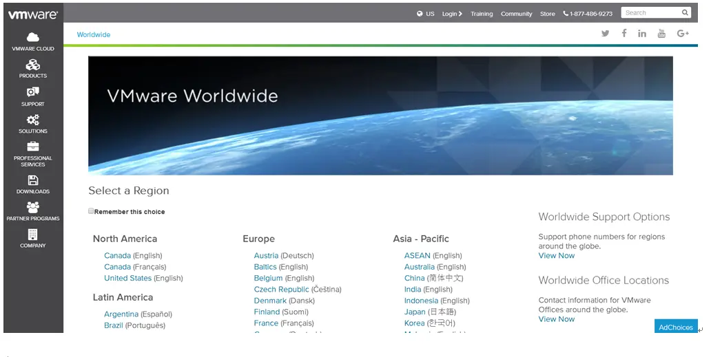Click the vmware logo
Screen dimensions: 711x357
33,15
